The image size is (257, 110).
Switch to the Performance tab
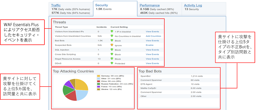coord(150,5)
